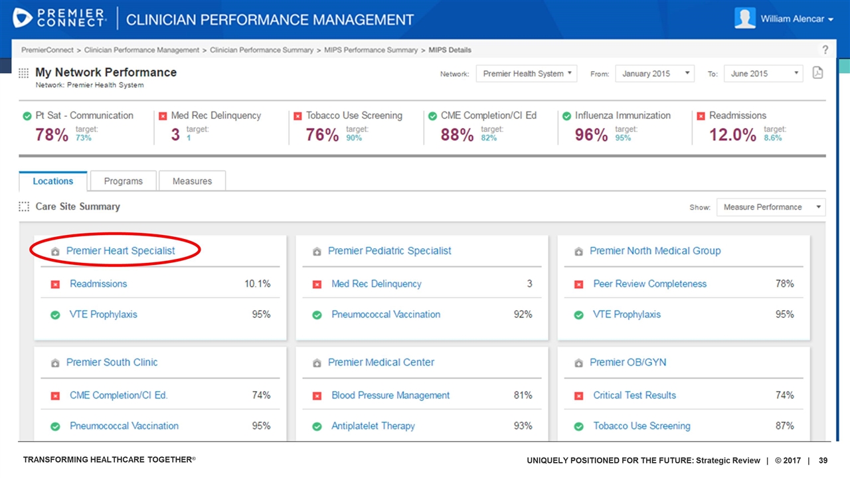Click the dotted square icon beside Care Site Summary

[x=24, y=206]
